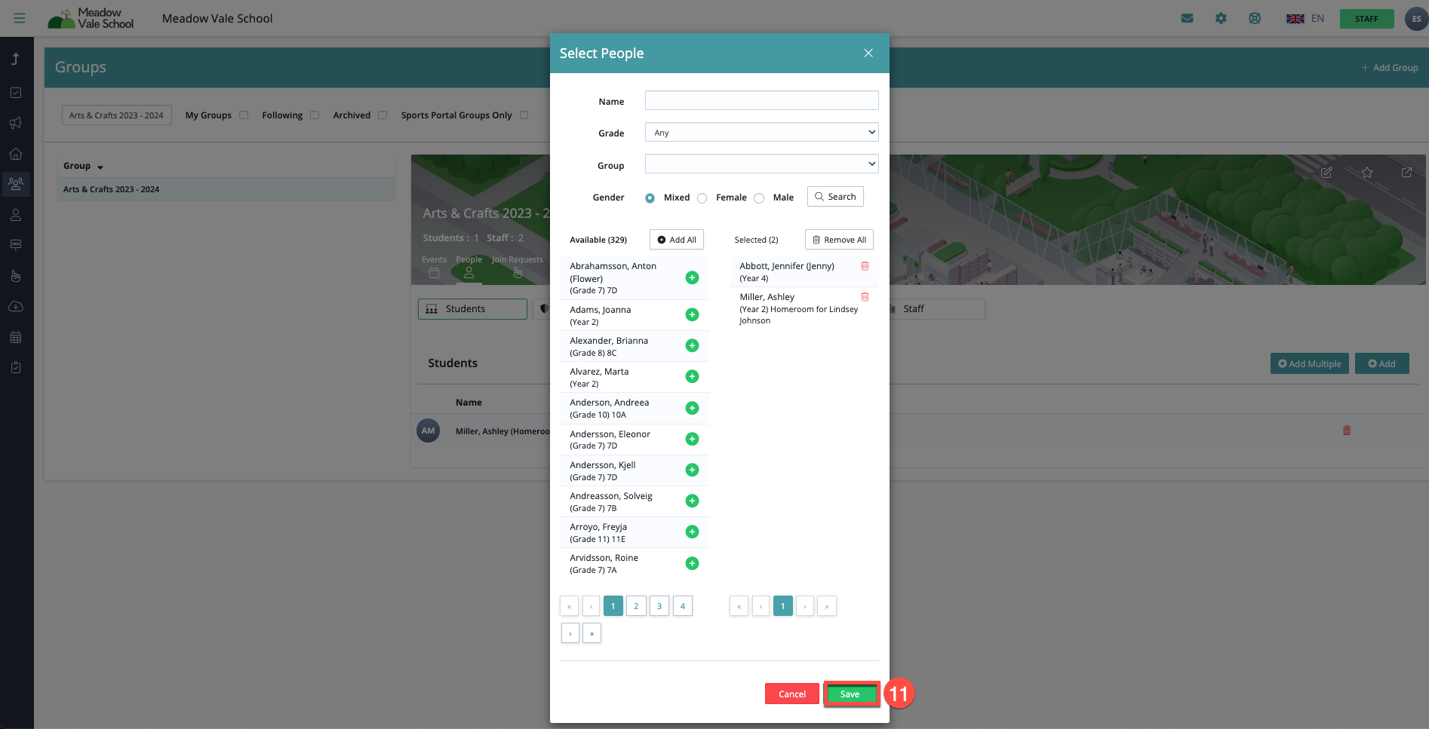This screenshot has width=1429, height=729.
Task: Select the Male gender radio button
Action: pos(759,198)
